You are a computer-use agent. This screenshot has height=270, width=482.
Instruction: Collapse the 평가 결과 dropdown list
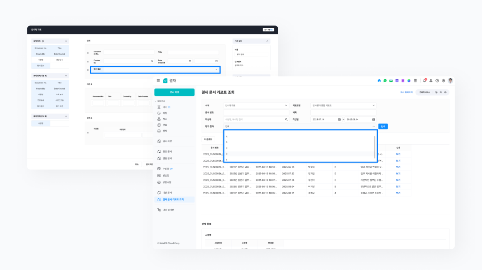pos(374,126)
